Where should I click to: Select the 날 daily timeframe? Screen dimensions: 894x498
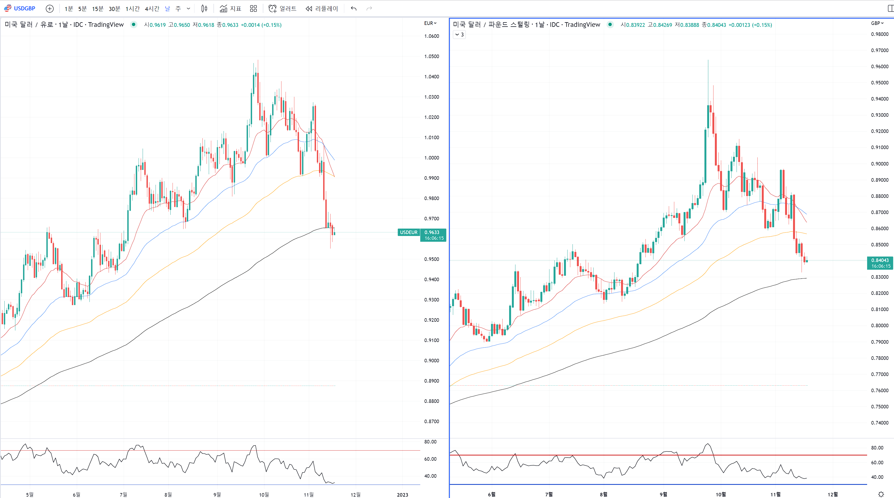(167, 9)
